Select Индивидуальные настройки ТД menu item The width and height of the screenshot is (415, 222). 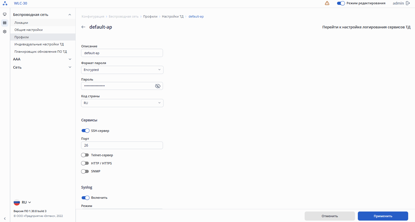[x=39, y=44]
